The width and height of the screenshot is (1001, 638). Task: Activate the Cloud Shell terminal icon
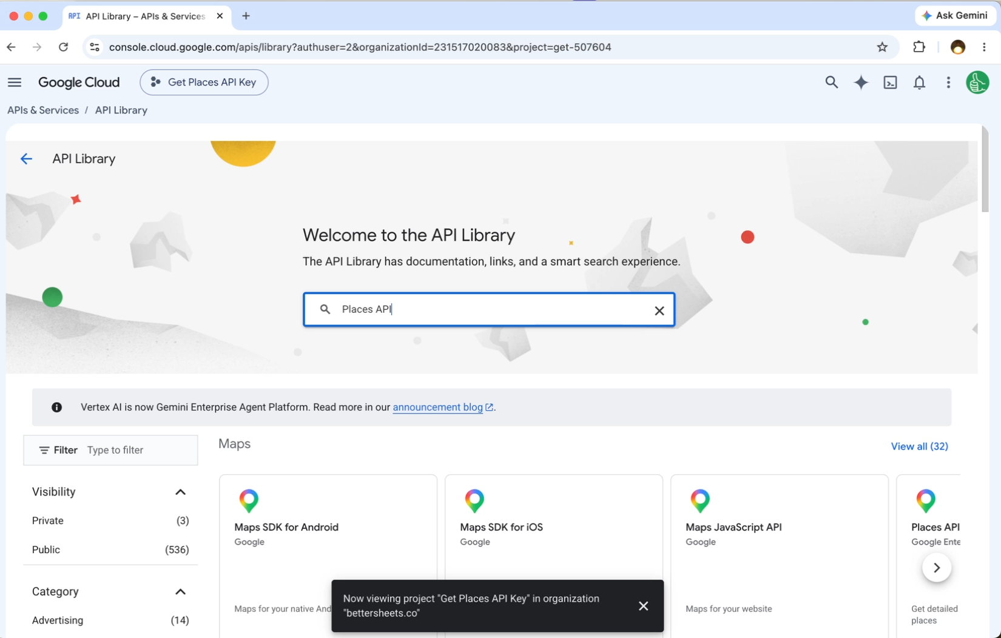[x=890, y=82]
